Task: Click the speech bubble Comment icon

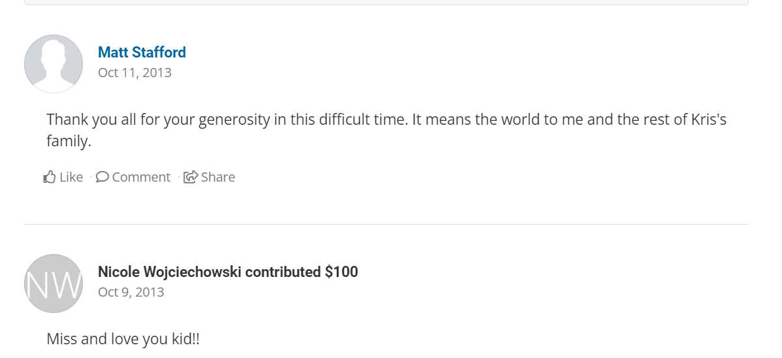Action: tap(102, 177)
